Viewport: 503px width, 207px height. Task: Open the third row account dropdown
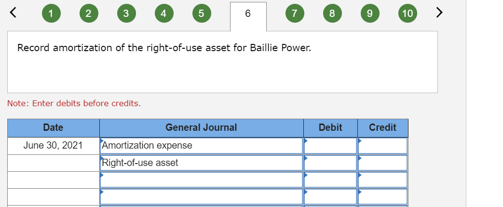point(201,180)
